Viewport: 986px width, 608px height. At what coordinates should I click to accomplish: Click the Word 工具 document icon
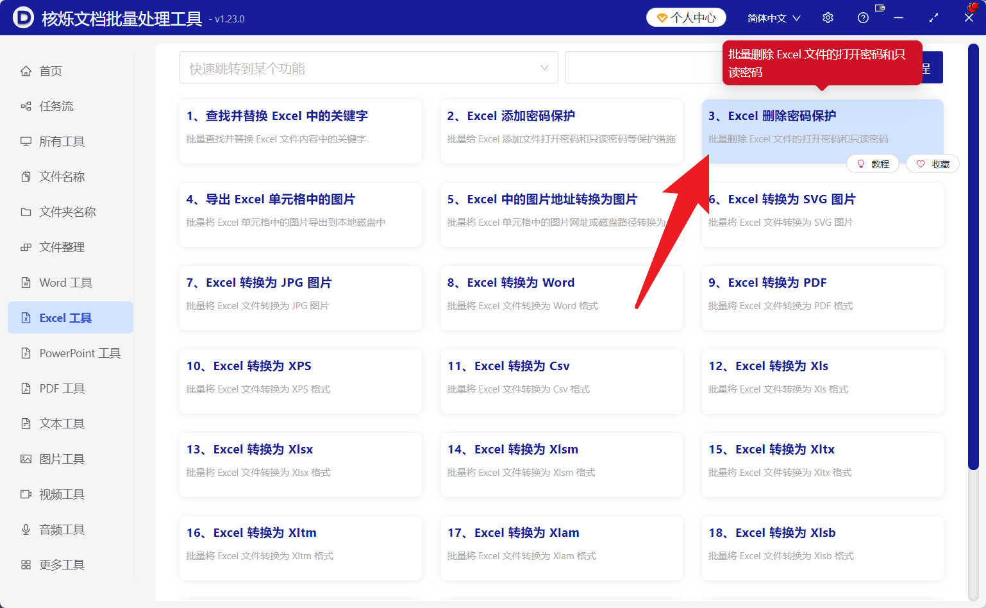coord(26,283)
